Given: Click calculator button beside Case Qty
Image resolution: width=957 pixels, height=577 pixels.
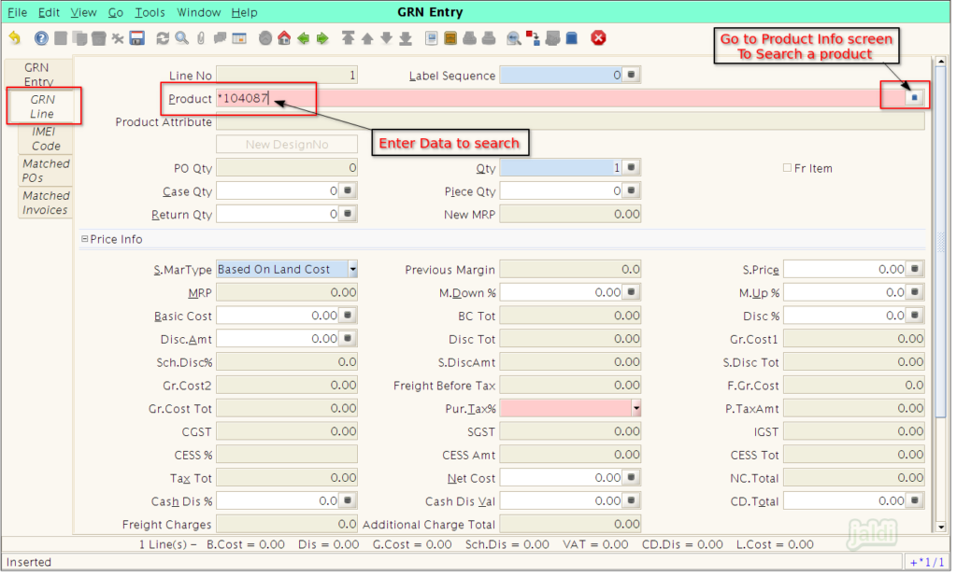Looking at the screenshot, I should pyautogui.click(x=348, y=190).
